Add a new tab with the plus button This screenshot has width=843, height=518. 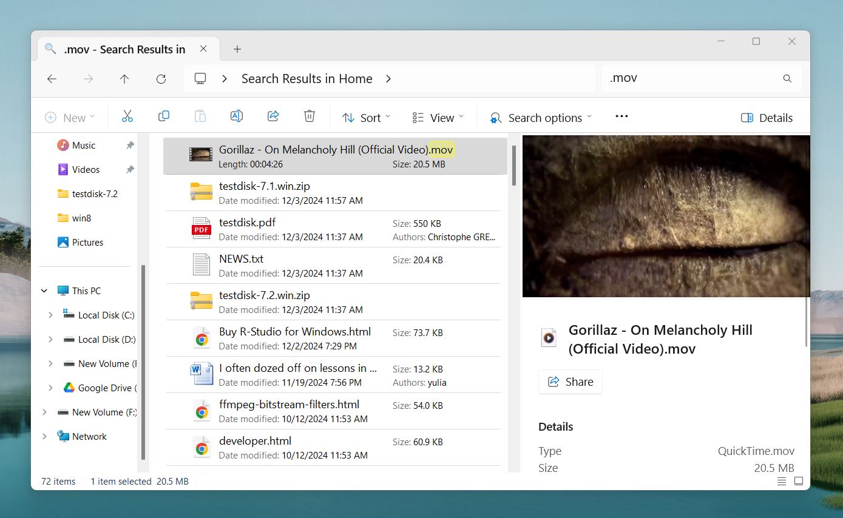coord(237,49)
